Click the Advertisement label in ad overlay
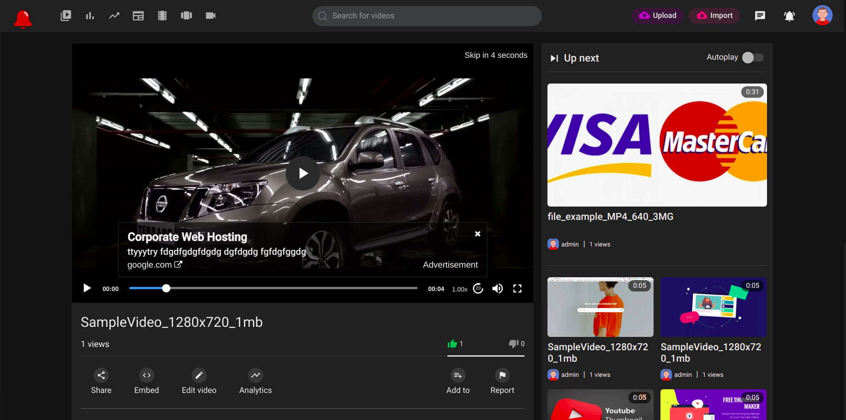846x420 pixels. pyautogui.click(x=451, y=265)
